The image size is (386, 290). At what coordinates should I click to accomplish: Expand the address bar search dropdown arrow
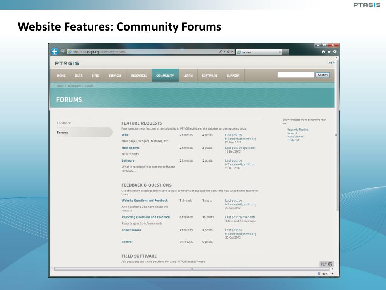point(224,52)
